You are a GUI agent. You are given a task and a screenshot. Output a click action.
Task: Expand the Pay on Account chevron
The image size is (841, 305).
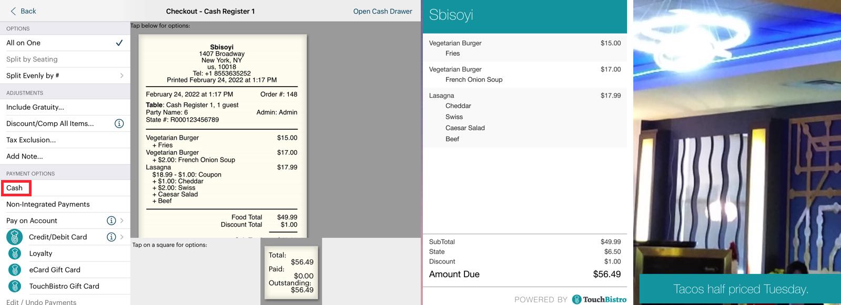coord(122,220)
